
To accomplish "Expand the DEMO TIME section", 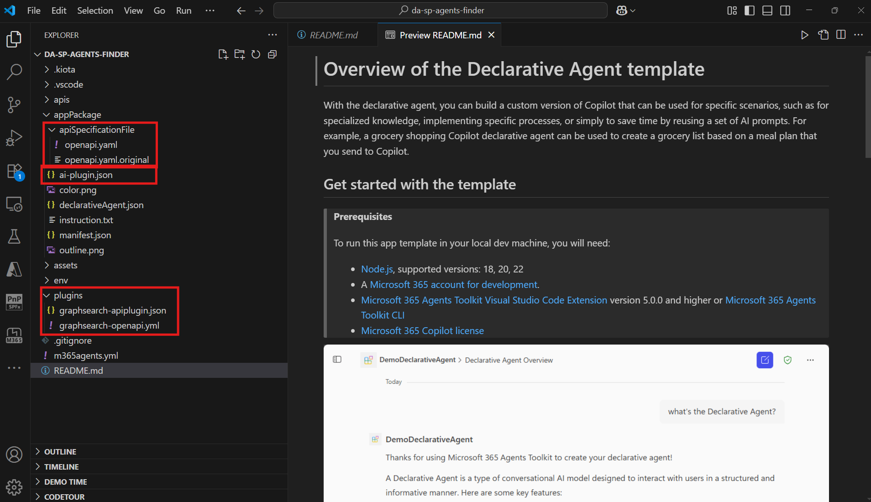I will (159, 481).
